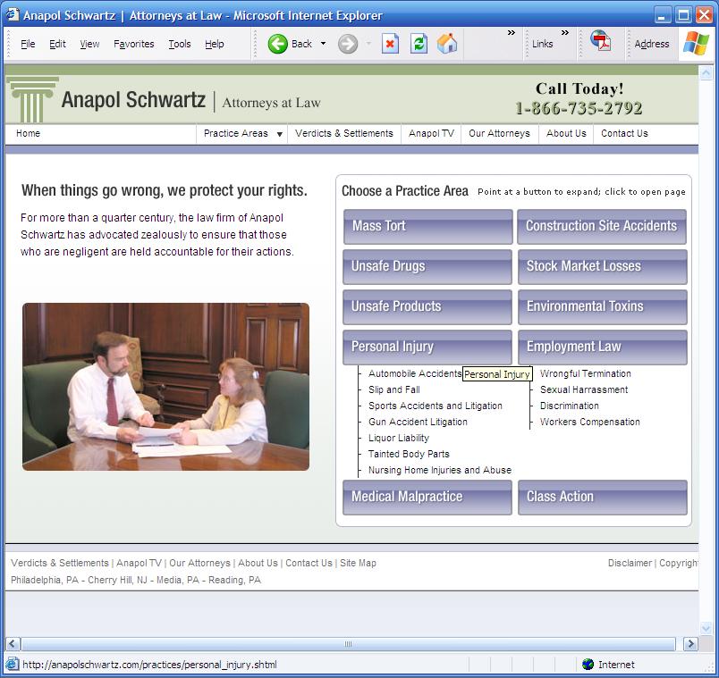
Task: Click the horizontal scrollbar left arrow
Action: (13, 644)
